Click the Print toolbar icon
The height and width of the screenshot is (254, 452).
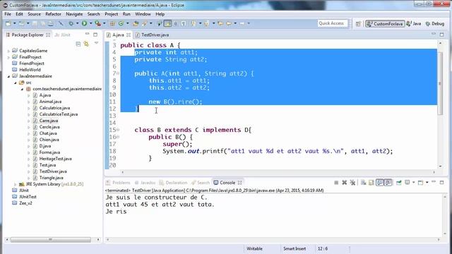pos(50,23)
